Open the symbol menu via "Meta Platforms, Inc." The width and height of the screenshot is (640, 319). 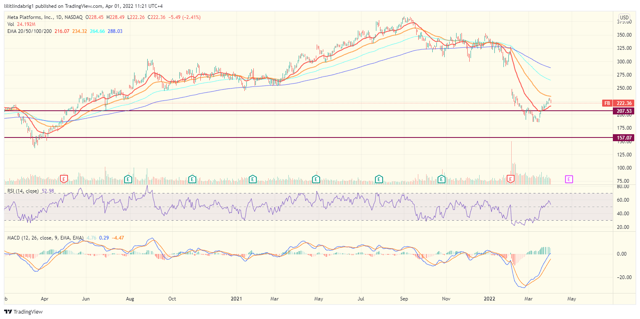click(31, 18)
